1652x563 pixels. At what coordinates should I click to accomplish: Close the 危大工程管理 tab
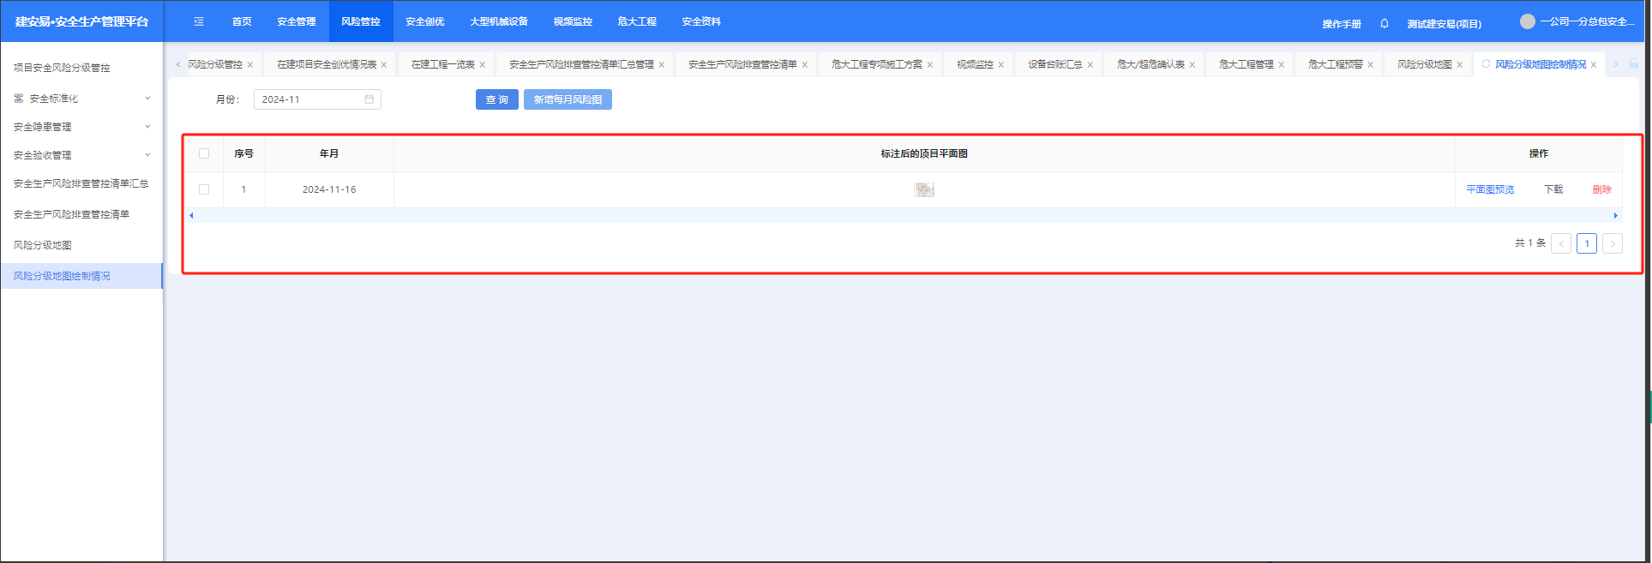pos(1282,65)
